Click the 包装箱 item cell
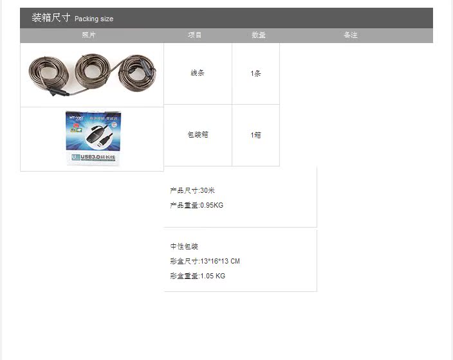This screenshot has height=360, width=453. click(x=198, y=134)
